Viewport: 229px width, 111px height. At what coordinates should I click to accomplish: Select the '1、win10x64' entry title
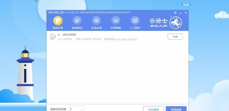tap(67, 35)
